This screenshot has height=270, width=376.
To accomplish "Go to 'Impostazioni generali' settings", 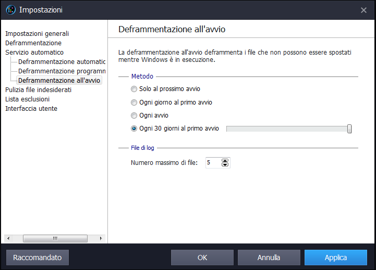I will click(x=37, y=34).
